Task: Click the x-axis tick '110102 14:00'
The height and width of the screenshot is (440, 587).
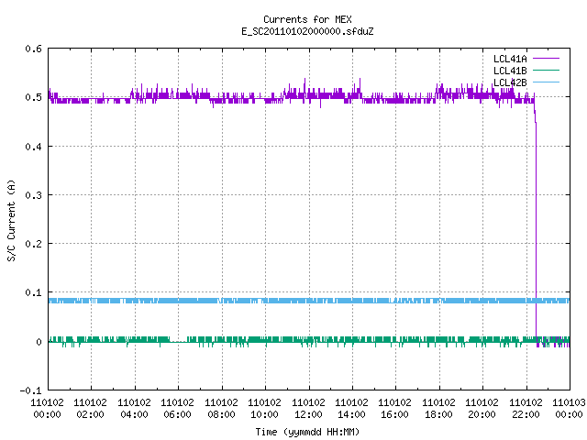Action: 351,409
